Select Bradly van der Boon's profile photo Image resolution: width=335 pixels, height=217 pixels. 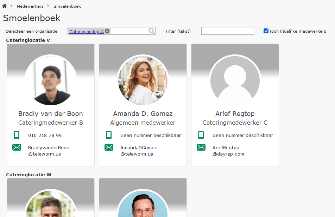coord(51,81)
